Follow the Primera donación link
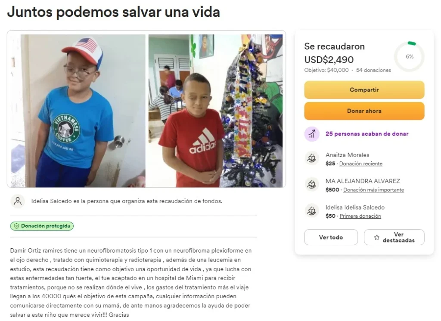Image resolution: width=441 pixels, height=321 pixels. (360, 216)
